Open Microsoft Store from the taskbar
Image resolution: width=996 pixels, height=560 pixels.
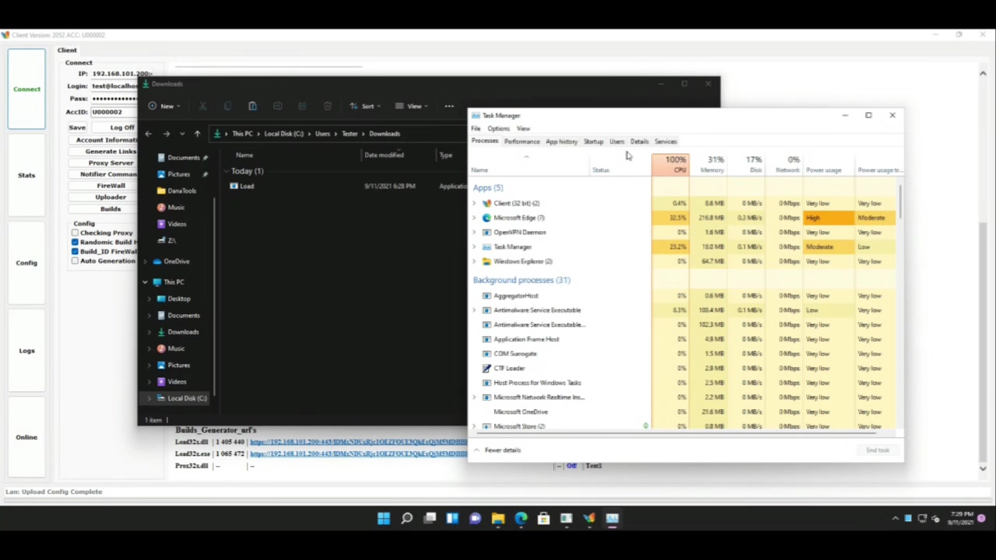point(543,518)
